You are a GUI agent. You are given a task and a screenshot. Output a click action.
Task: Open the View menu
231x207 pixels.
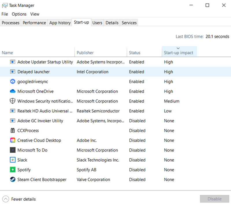[x=35, y=14]
